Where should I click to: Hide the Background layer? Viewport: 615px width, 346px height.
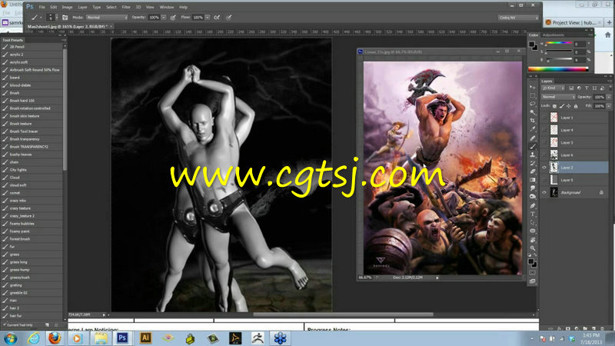[544, 193]
